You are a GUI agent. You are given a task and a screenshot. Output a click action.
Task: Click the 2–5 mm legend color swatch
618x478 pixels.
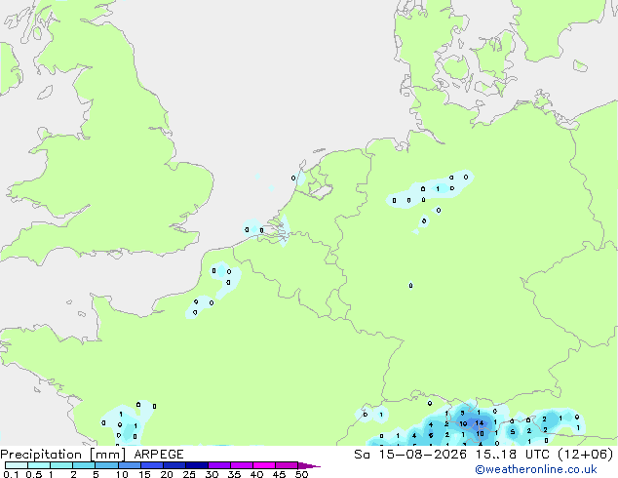click(85, 465)
